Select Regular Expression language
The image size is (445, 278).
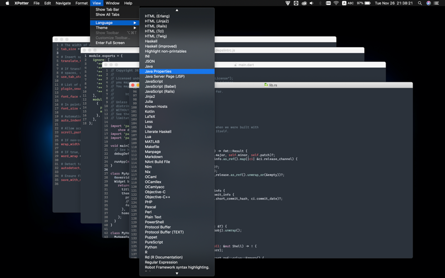point(177,262)
